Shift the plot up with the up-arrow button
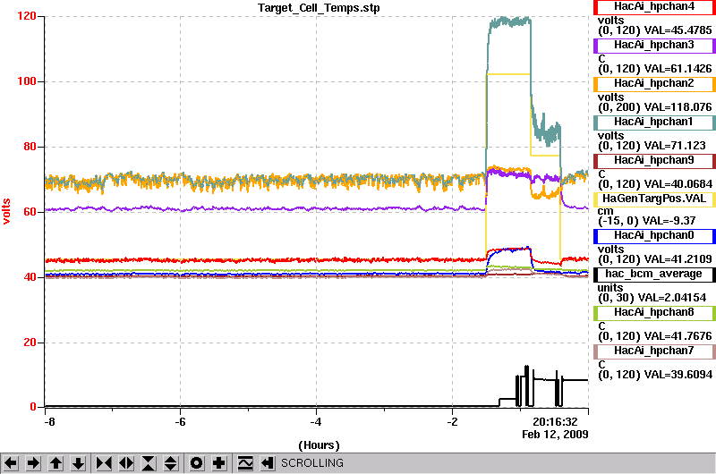Screen dimensions: 716x474 [x=55, y=463]
